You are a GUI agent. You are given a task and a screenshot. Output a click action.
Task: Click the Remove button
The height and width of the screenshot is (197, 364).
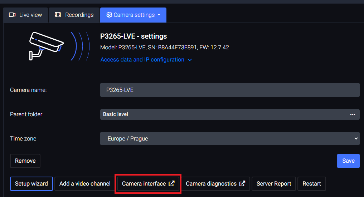coord(25,161)
